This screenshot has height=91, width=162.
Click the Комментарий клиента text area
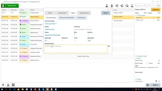click(x=76, y=49)
